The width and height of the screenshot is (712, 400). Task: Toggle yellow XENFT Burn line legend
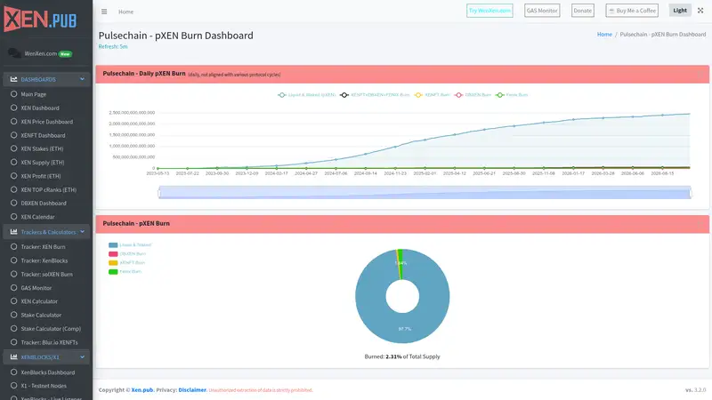[x=432, y=95]
